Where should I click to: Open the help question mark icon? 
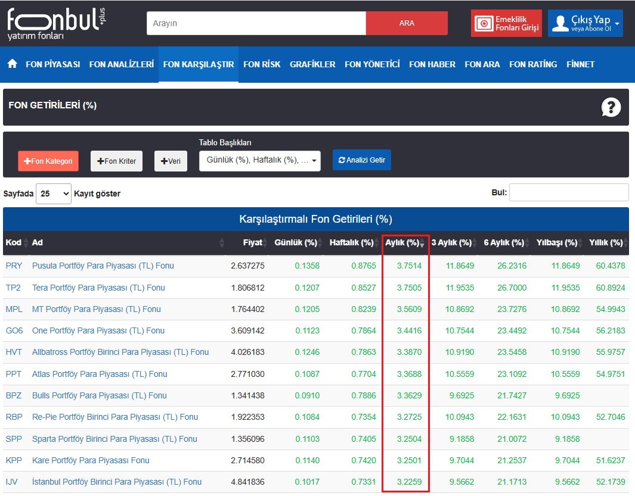tap(611, 107)
